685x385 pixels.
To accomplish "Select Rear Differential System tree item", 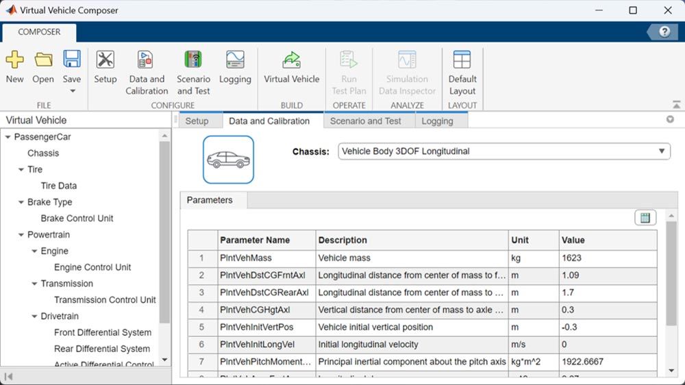I will click(x=102, y=349).
